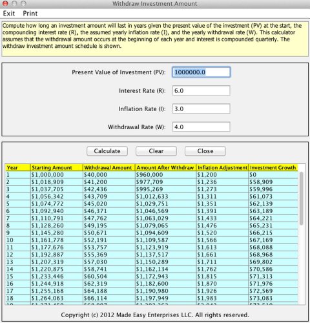Select the $1,145,280 starting amount cell

click(x=57, y=233)
